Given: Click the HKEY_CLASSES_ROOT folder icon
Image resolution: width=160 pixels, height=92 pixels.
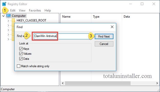Looking at the screenshot, I should point(13,20).
